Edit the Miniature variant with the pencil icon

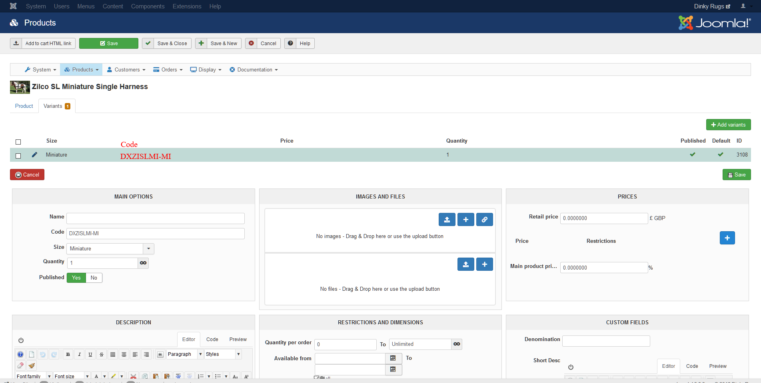34,155
